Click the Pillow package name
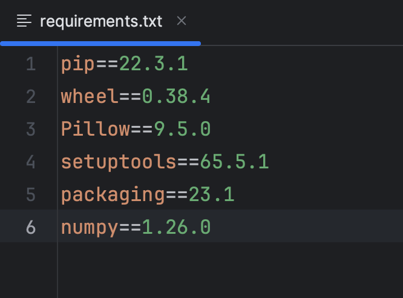The image size is (403, 298). pos(96,129)
